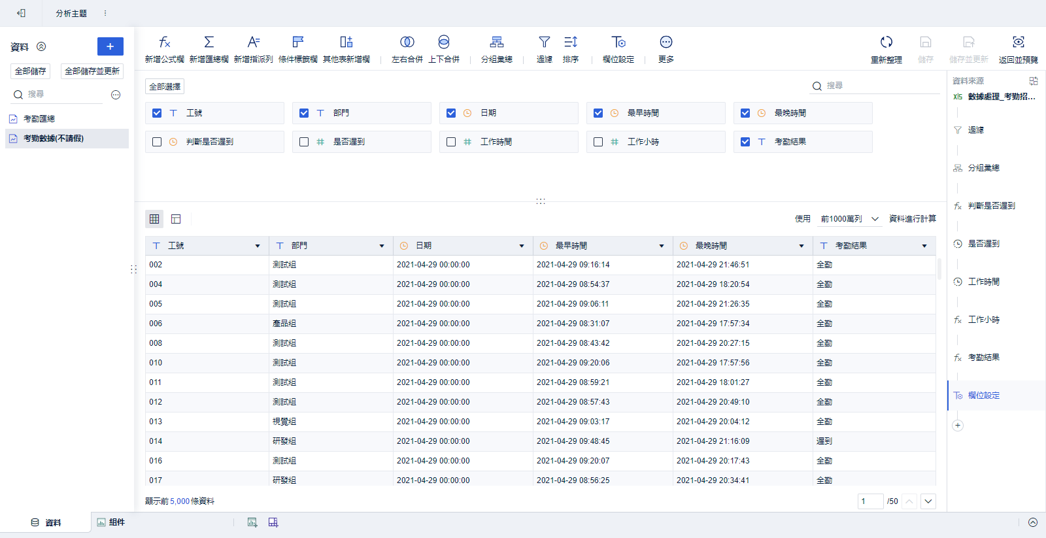1046x538 pixels.
Task: Click the 過濾 filter icon in toolbar
Action: [x=544, y=42]
